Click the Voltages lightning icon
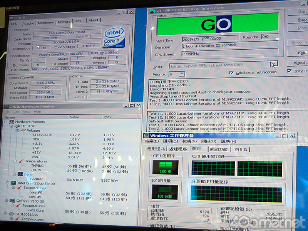308x231 pixels. pyautogui.click(x=23, y=131)
